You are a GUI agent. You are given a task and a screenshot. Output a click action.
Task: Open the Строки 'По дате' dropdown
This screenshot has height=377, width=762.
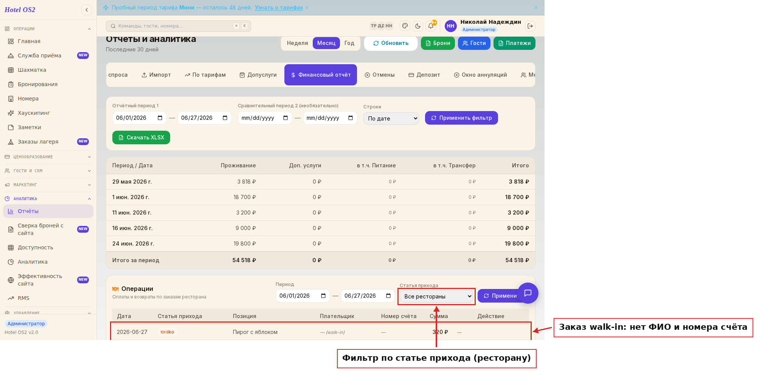[391, 119]
